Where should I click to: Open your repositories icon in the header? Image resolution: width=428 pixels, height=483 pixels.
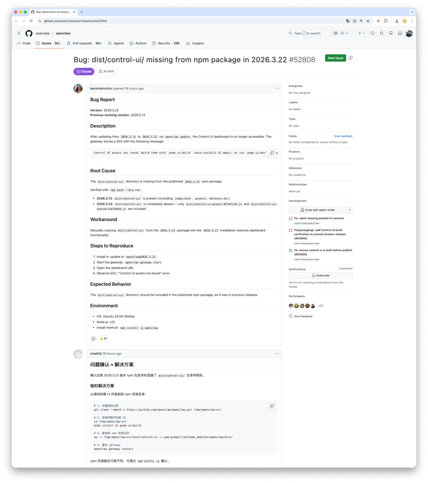click(391, 33)
